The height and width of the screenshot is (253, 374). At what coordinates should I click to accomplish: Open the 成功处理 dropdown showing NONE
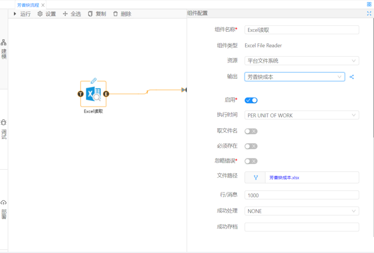point(302,211)
